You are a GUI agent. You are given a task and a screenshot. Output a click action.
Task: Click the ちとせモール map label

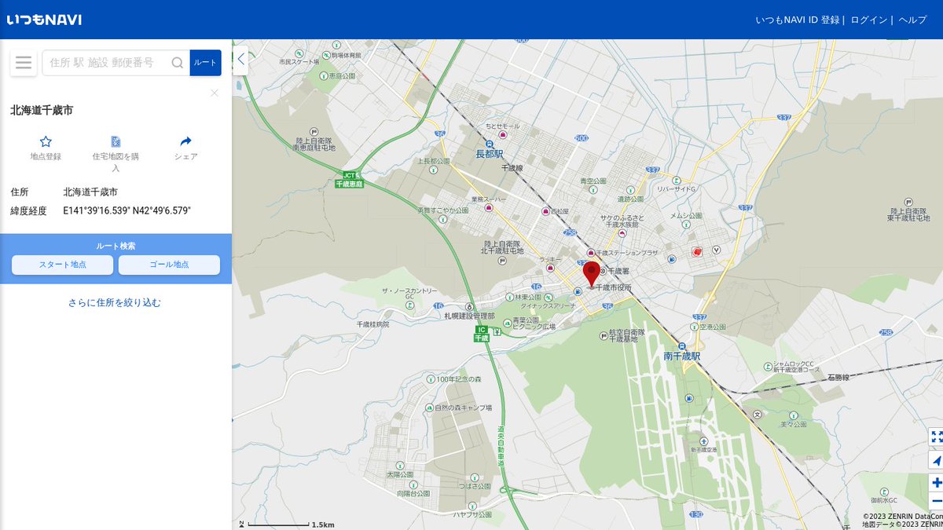[502, 126]
